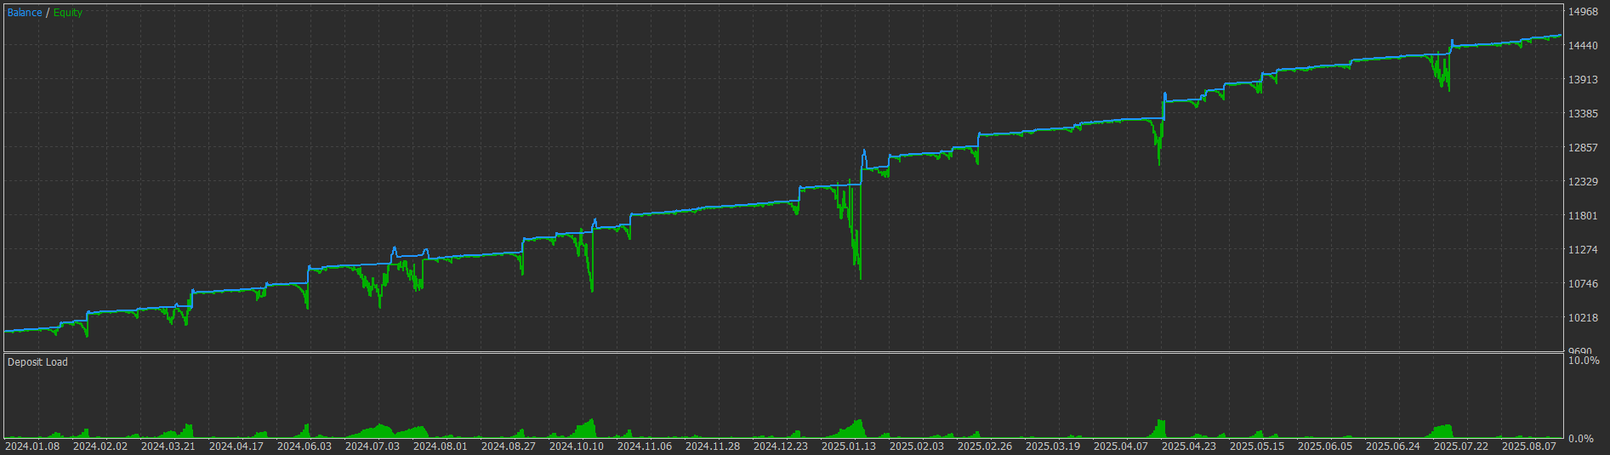This screenshot has width=1610, height=455.
Task: Choose the 2025.03.19 date label
Action: (x=1053, y=446)
